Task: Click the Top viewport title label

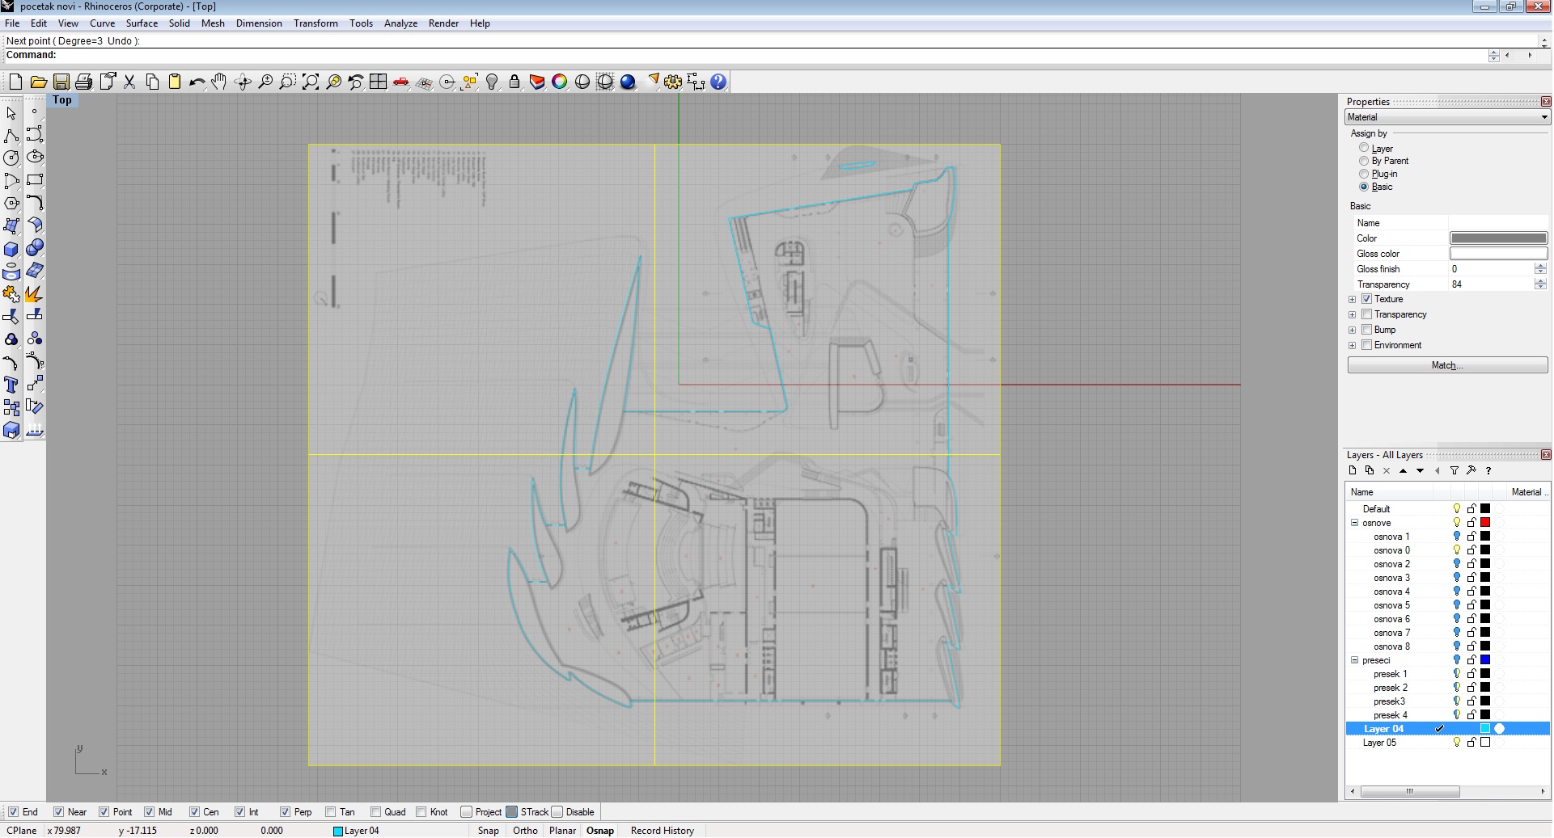Action: pyautogui.click(x=62, y=100)
